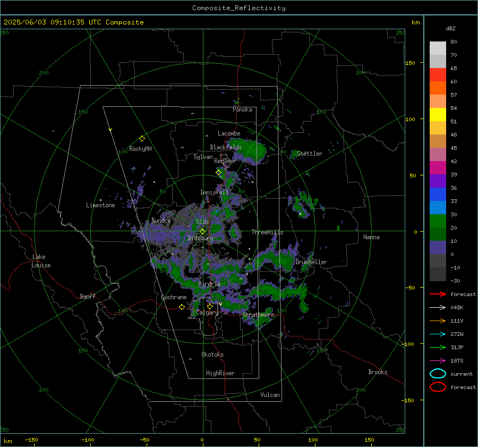Click the Didsbury town label
The image size is (478, 447).
pyautogui.click(x=200, y=238)
